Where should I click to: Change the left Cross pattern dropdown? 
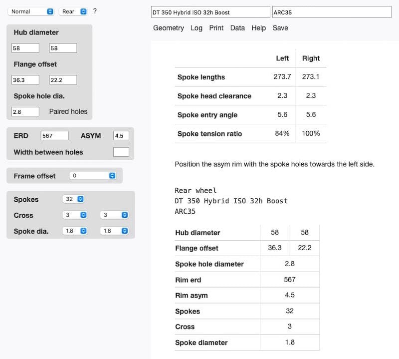(75, 215)
